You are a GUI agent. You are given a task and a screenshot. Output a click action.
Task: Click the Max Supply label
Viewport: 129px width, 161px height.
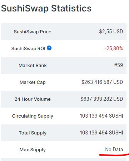33,150
